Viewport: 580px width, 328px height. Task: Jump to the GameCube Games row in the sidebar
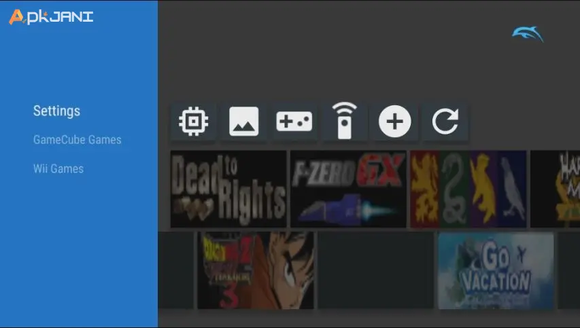pos(77,140)
